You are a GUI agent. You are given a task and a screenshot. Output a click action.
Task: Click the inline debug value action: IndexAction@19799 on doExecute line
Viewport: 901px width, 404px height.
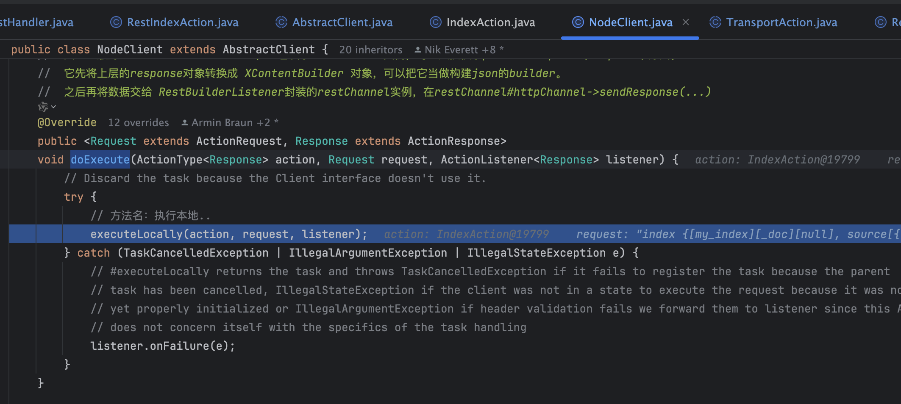coord(777,160)
